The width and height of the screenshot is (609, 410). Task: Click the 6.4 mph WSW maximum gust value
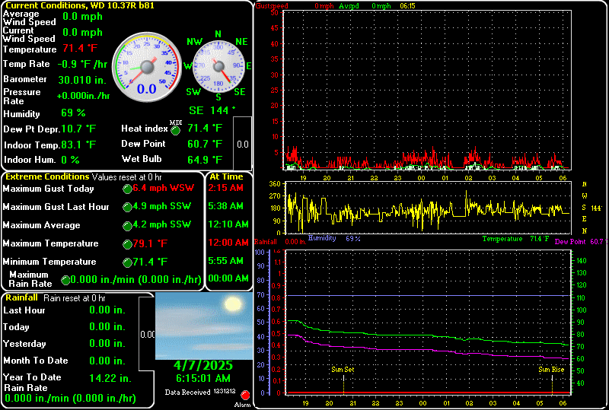pos(163,188)
